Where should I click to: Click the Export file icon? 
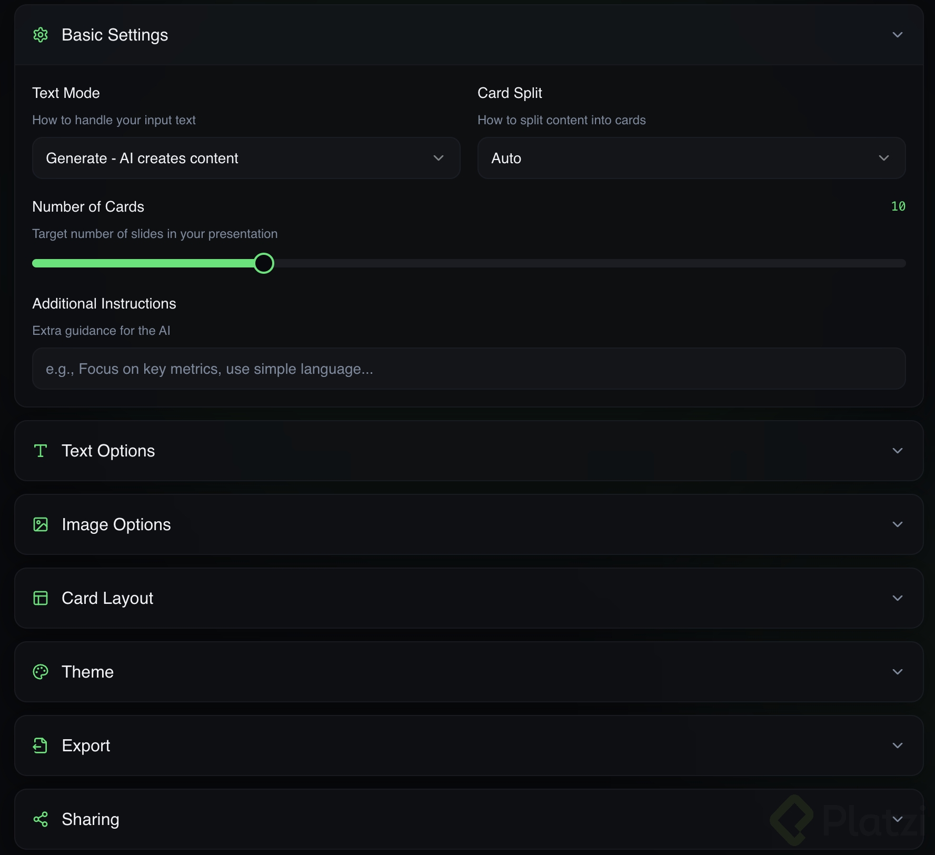click(x=41, y=745)
